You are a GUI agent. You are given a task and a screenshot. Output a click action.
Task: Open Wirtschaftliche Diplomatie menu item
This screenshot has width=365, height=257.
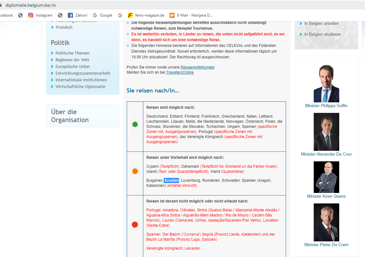pos(80,86)
